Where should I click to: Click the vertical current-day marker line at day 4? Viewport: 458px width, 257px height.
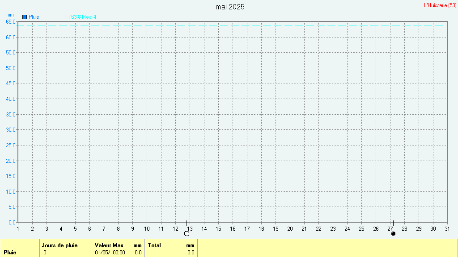tap(61, 122)
